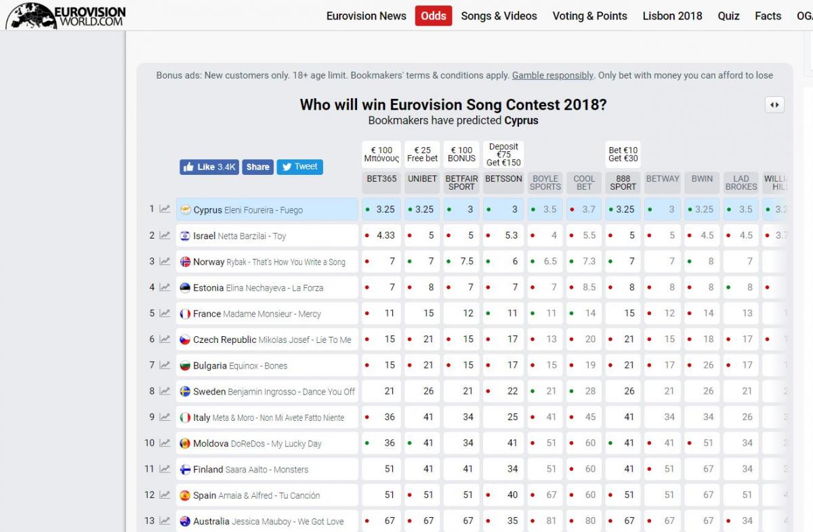813x532 pixels.
Task: Open the 888 SPORT bookmaker header
Action: pyautogui.click(x=623, y=183)
